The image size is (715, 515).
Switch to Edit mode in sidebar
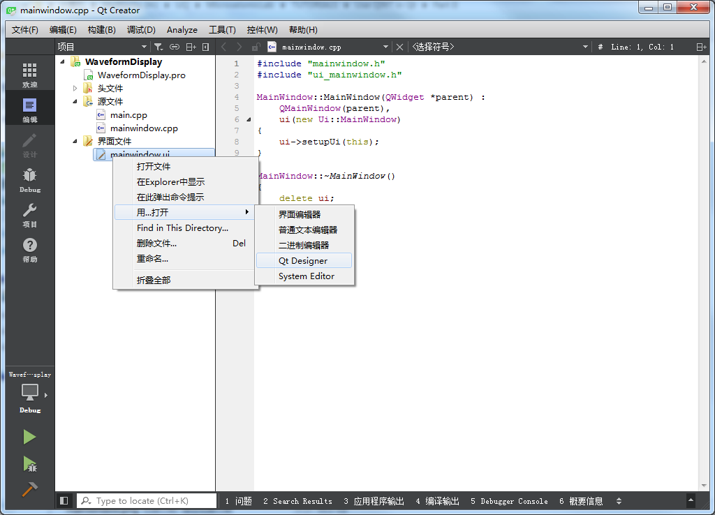(x=29, y=110)
